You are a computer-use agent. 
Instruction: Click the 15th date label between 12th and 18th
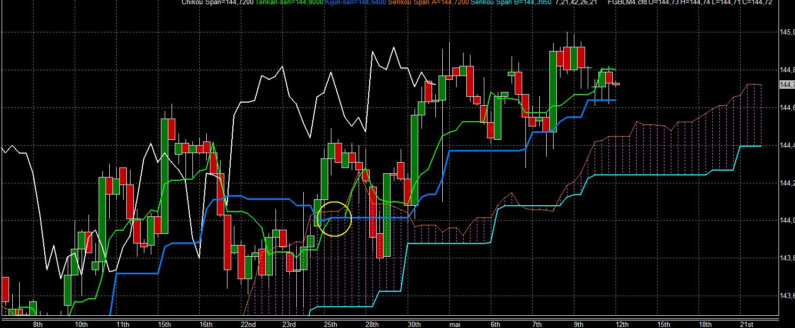(664, 324)
